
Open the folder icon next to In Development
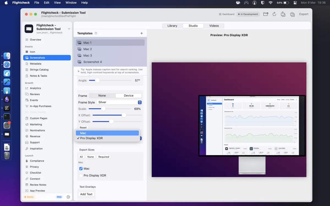coord(266,14)
